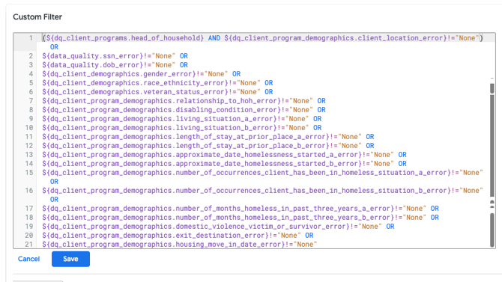Click line number 1 in gutter

click(31, 38)
